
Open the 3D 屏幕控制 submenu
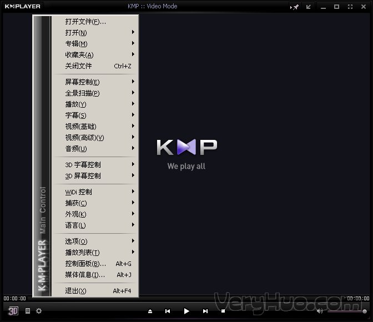point(95,176)
